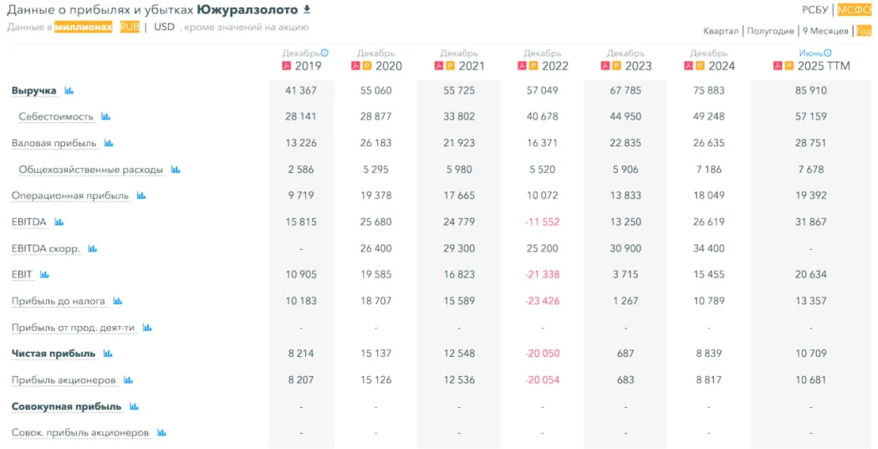878x449 pixels.
Task: Switch to the Квартал period view
Action: pos(721,31)
